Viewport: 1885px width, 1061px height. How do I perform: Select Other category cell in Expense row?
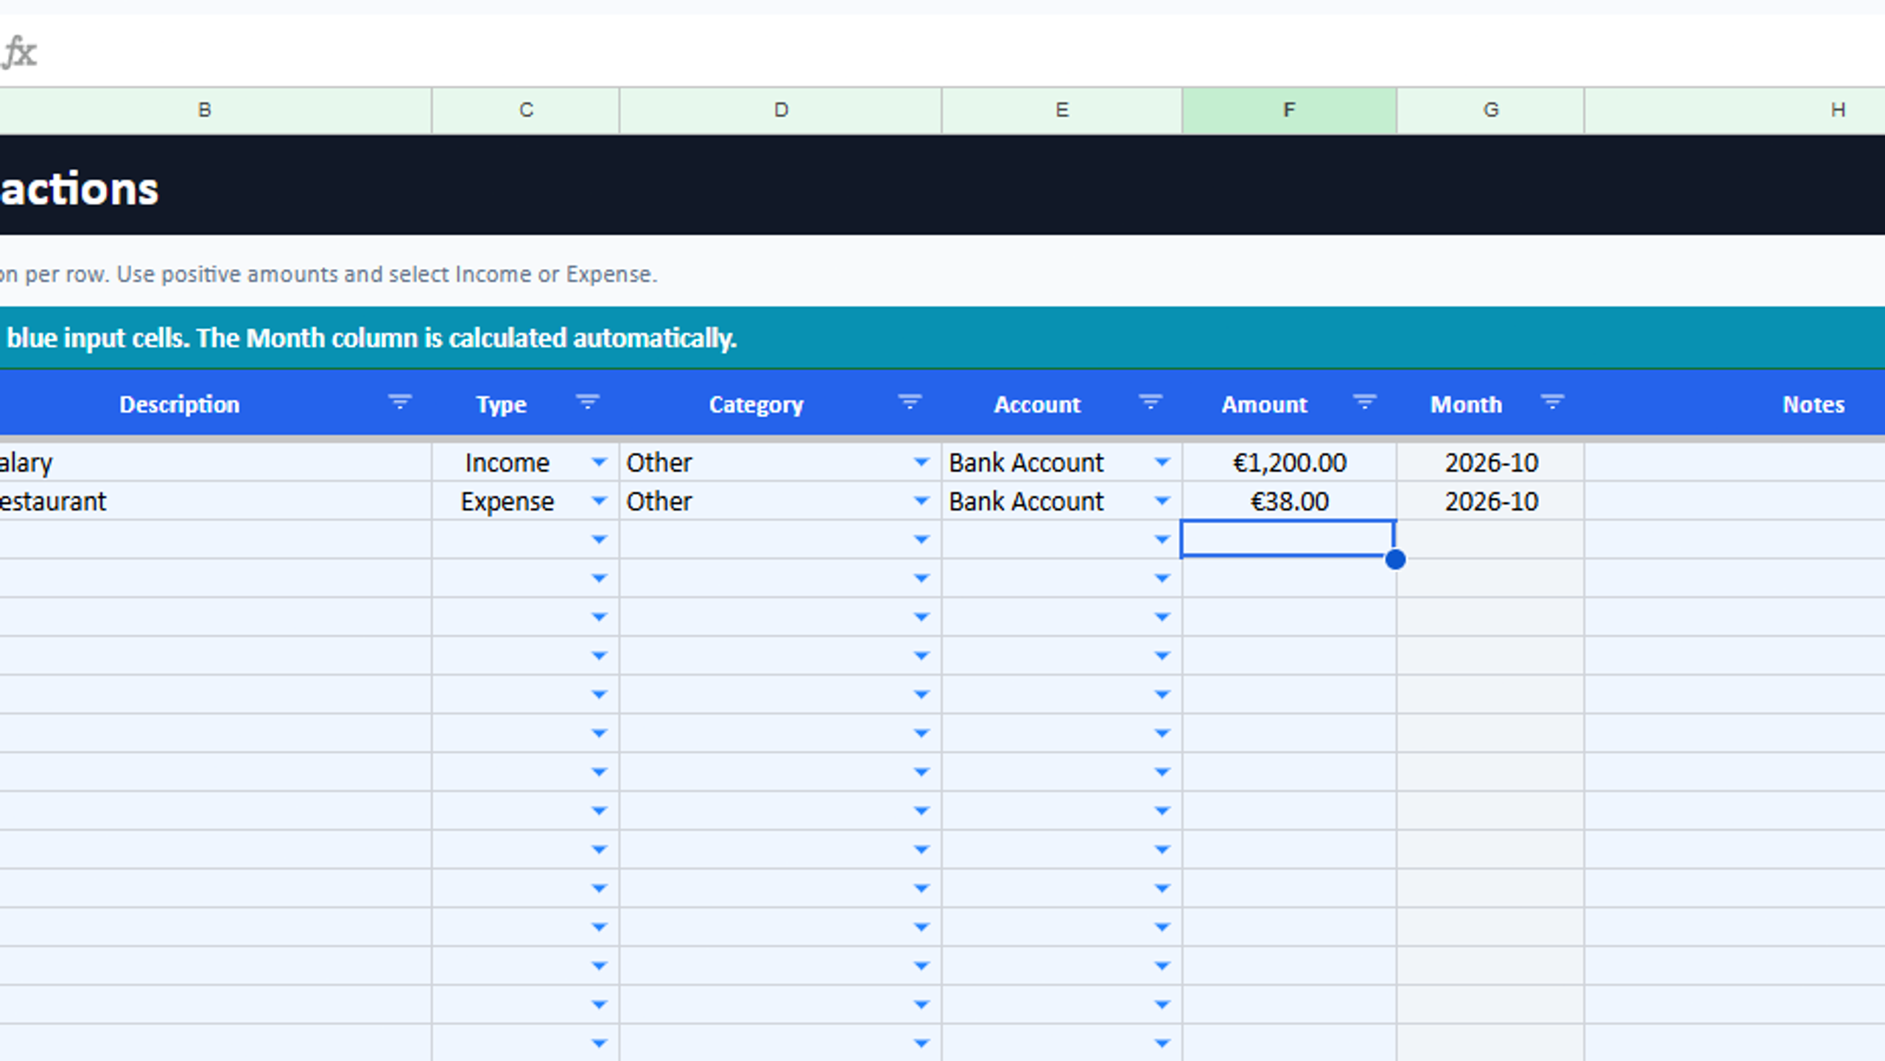(781, 502)
